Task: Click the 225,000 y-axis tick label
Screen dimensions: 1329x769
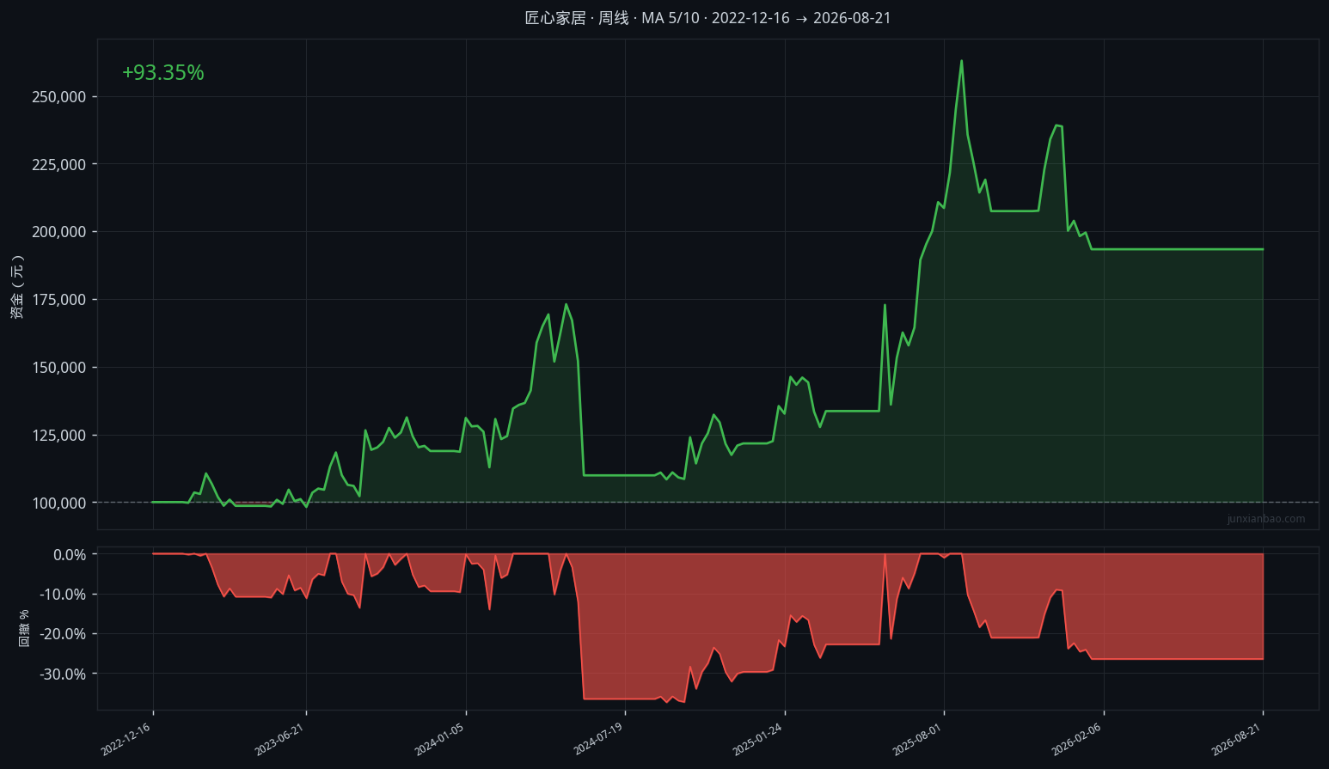Action: tap(59, 165)
